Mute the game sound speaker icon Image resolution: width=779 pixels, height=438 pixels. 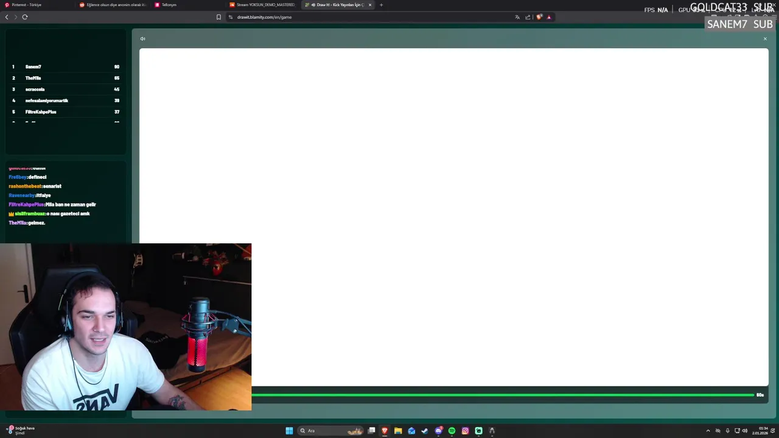click(142, 39)
